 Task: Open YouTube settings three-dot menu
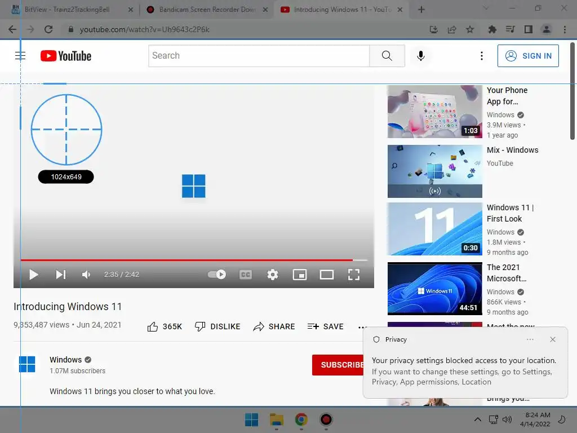point(481,56)
